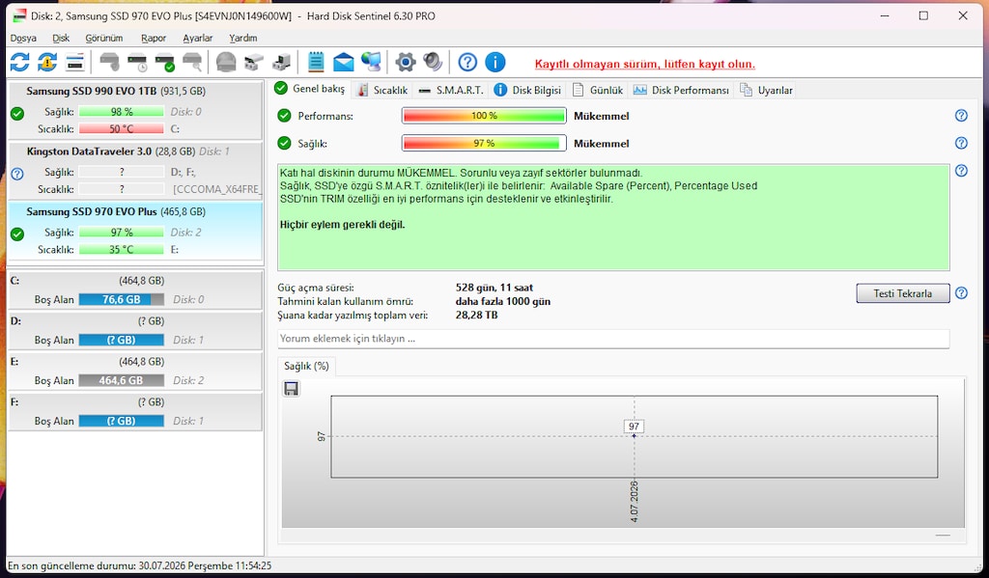Image resolution: width=989 pixels, height=578 pixels.
Task: Select the D: partition entry
Action: click(x=135, y=330)
